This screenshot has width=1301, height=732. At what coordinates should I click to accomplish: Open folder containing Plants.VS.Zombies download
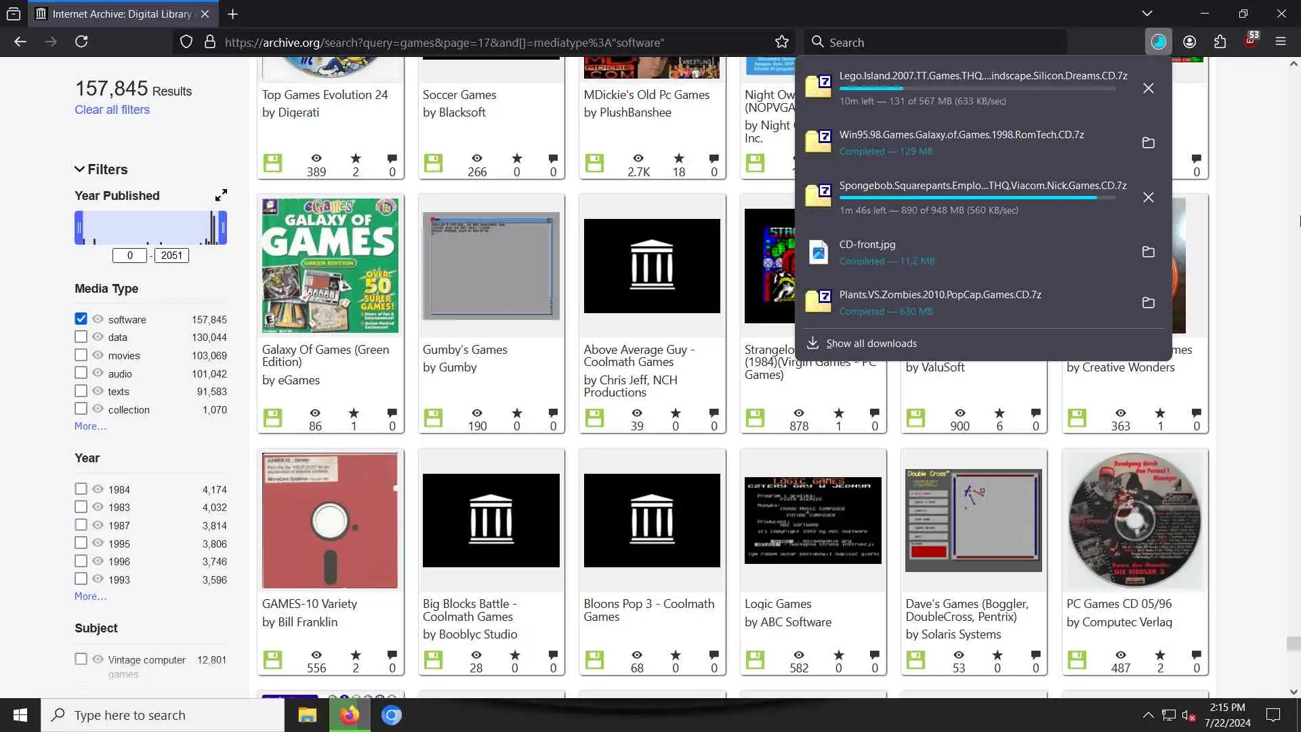pyautogui.click(x=1148, y=302)
